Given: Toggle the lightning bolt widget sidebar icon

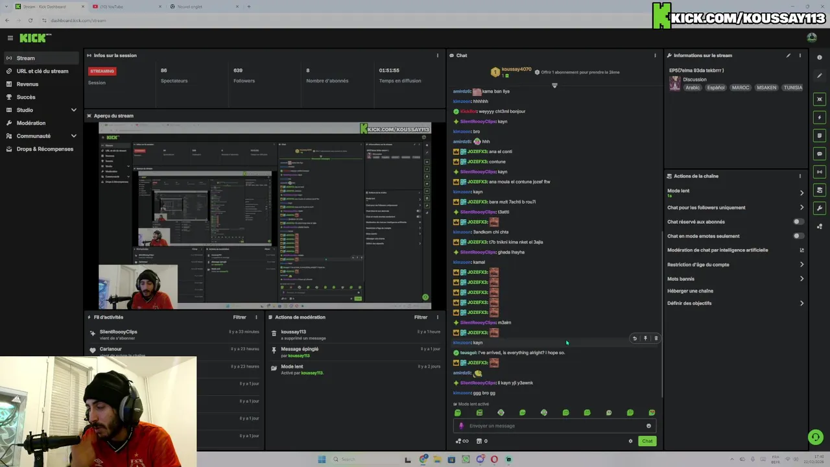Looking at the screenshot, I should (820, 117).
